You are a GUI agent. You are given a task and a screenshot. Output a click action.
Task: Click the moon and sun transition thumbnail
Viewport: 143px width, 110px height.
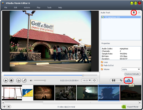(x=28, y=93)
